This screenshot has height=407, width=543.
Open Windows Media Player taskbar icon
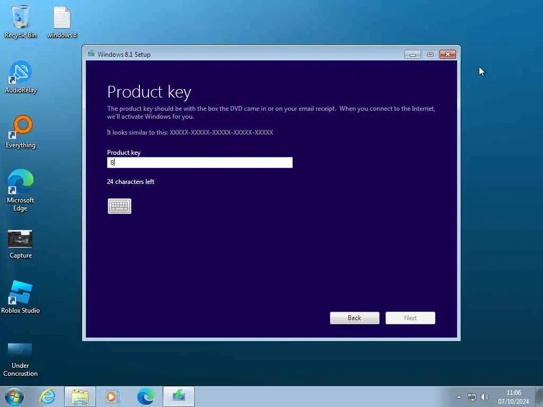(x=112, y=396)
